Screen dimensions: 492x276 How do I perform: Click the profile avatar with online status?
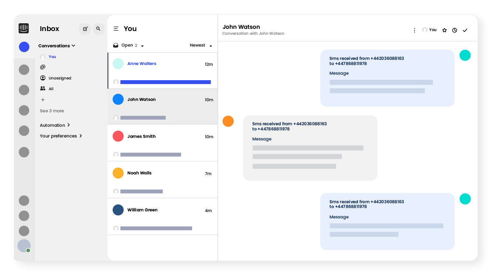24,246
